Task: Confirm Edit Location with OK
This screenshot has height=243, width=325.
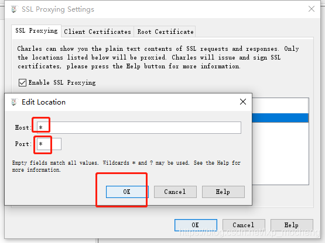Action: 126,192
